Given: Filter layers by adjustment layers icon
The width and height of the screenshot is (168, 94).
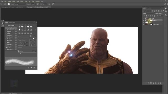Looking at the screenshot, I should [155, 11].
